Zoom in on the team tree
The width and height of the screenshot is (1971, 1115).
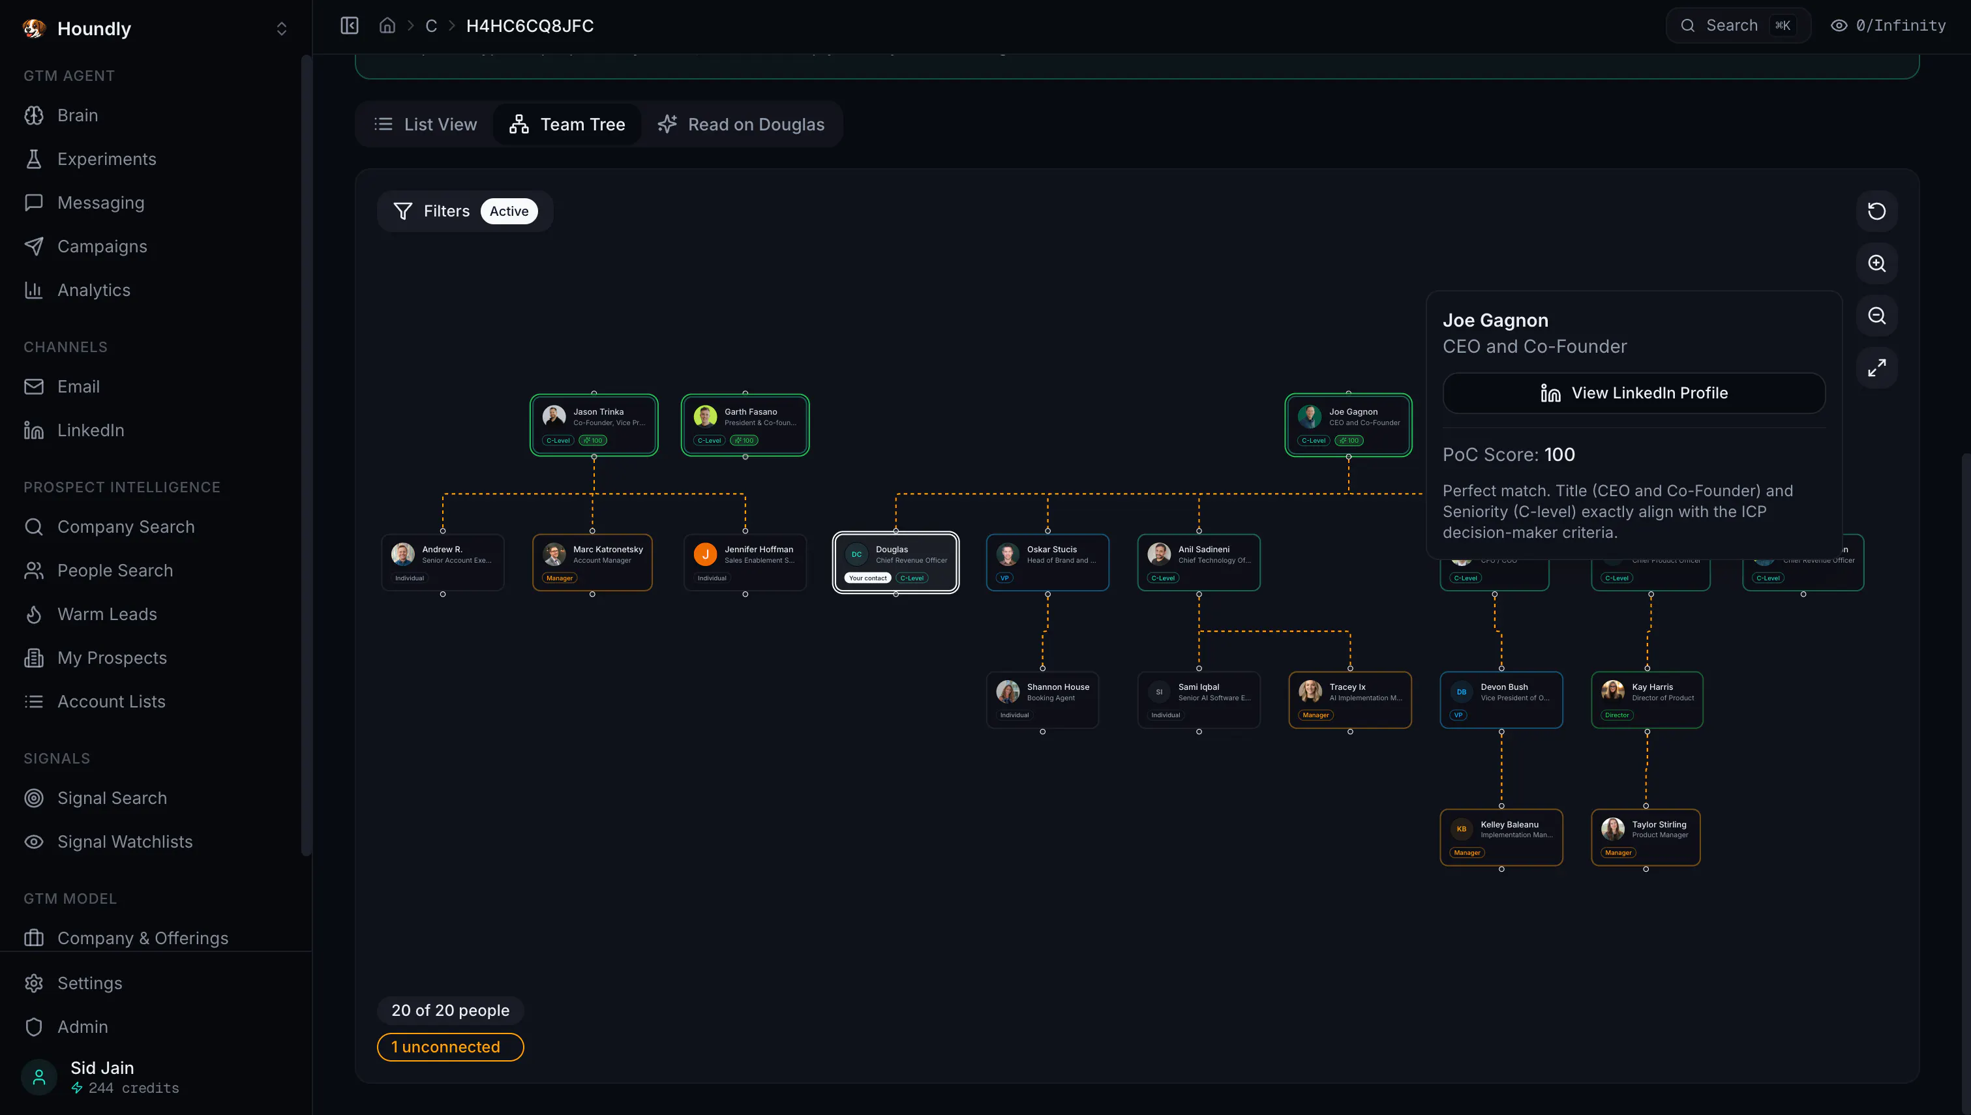pyautogui.click(x=1876, y=263)
